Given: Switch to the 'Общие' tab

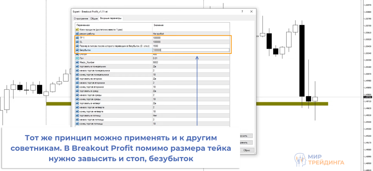Looking at the screenshot, I should [x=94, y=18].
